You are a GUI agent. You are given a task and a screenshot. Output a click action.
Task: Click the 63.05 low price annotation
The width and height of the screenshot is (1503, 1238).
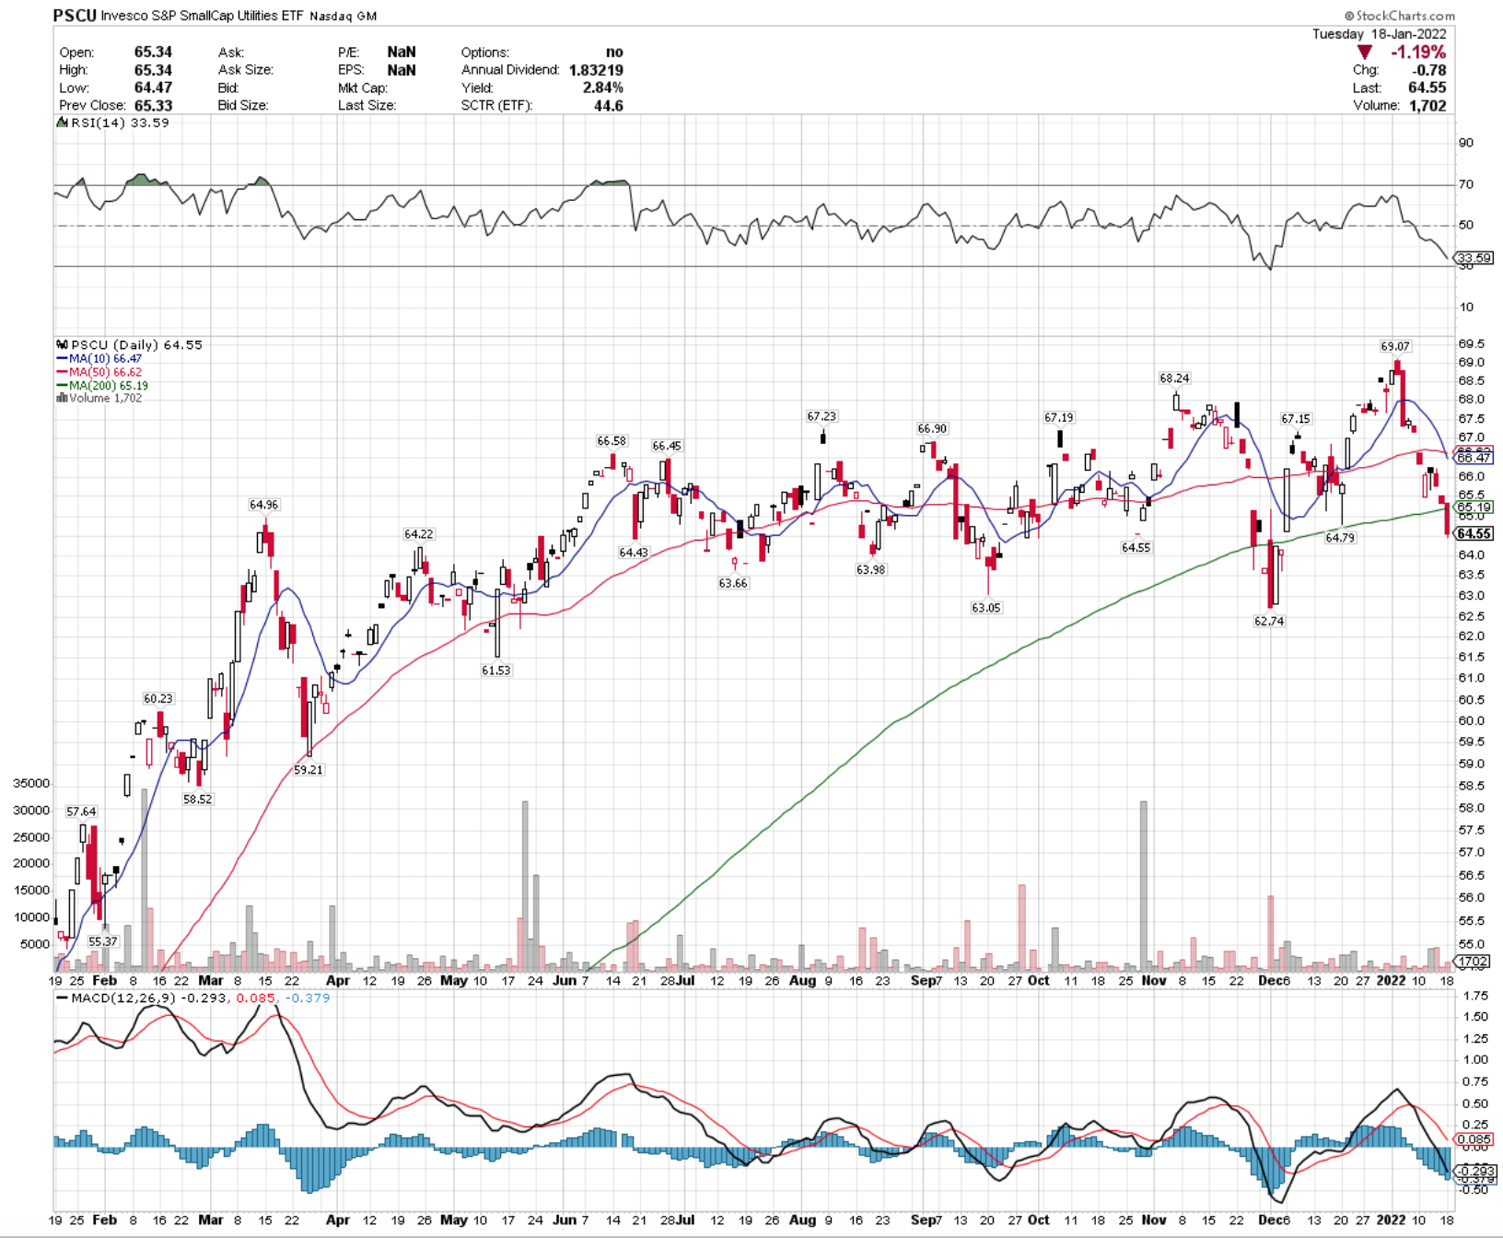coord(985,608)
